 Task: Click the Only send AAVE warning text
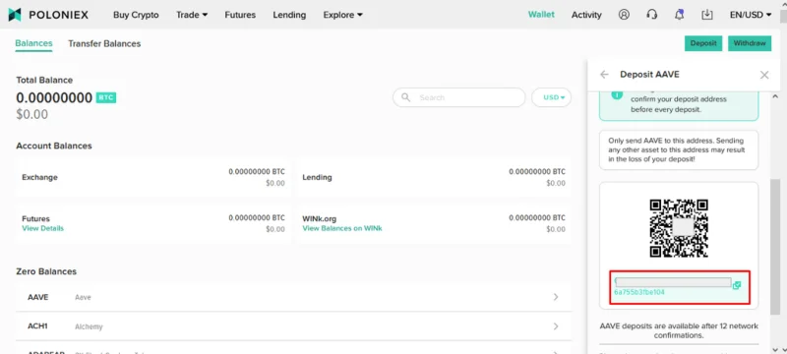(x=677, y=149)
